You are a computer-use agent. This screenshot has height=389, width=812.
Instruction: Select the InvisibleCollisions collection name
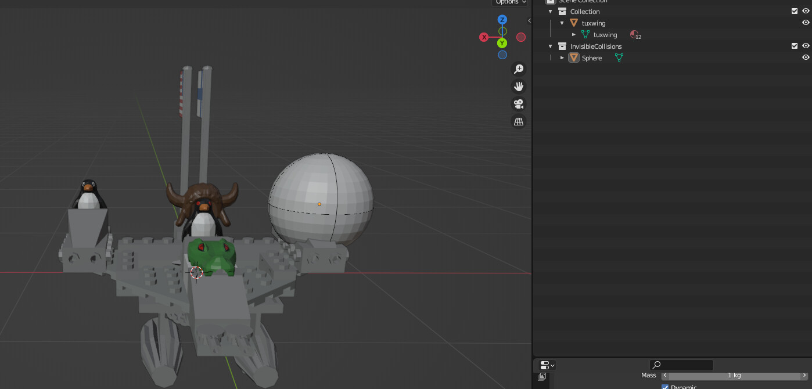click(596, 46)
